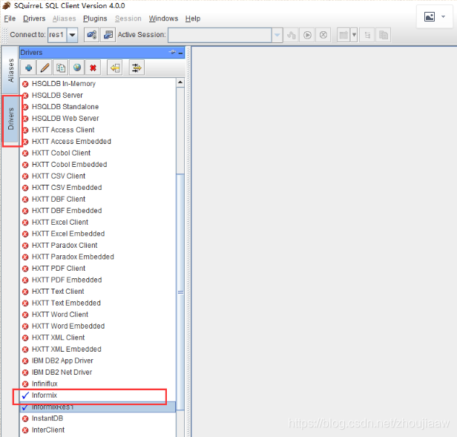
Task: Click the driver list scrollbar up arrow
Action: pyautogui.click(x=180, y=82)
